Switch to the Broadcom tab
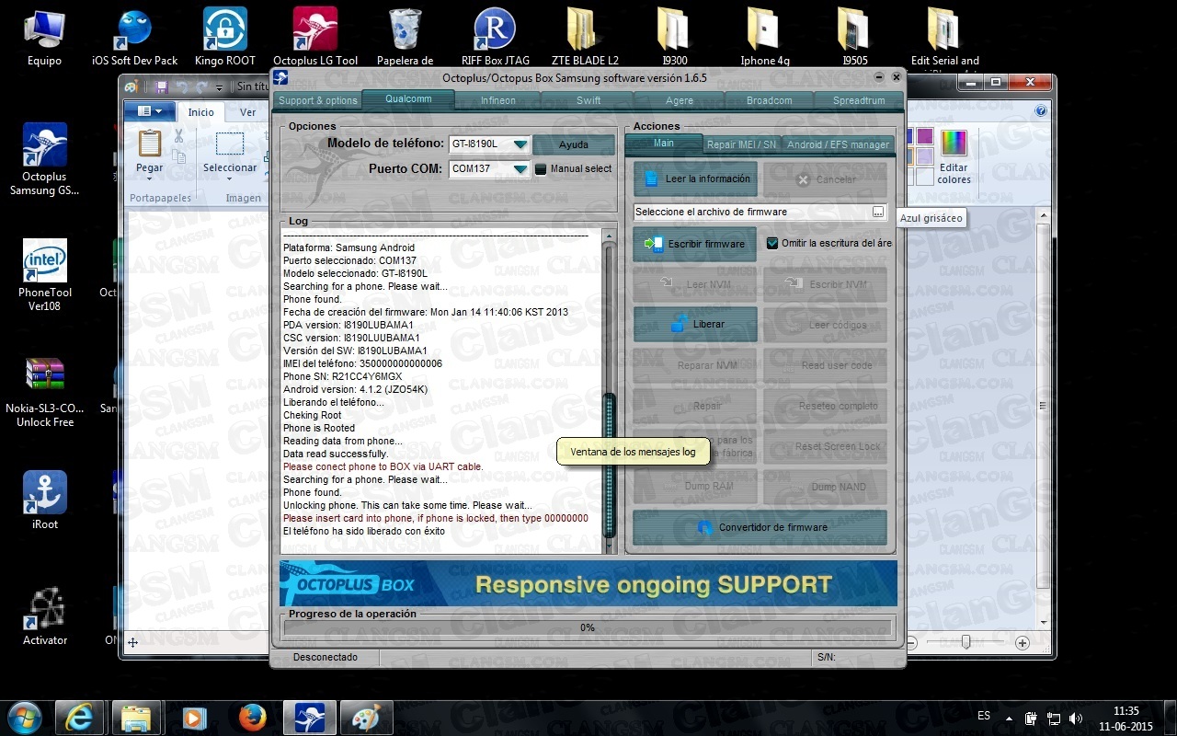The image size is (1177, 736). [769, 100]
